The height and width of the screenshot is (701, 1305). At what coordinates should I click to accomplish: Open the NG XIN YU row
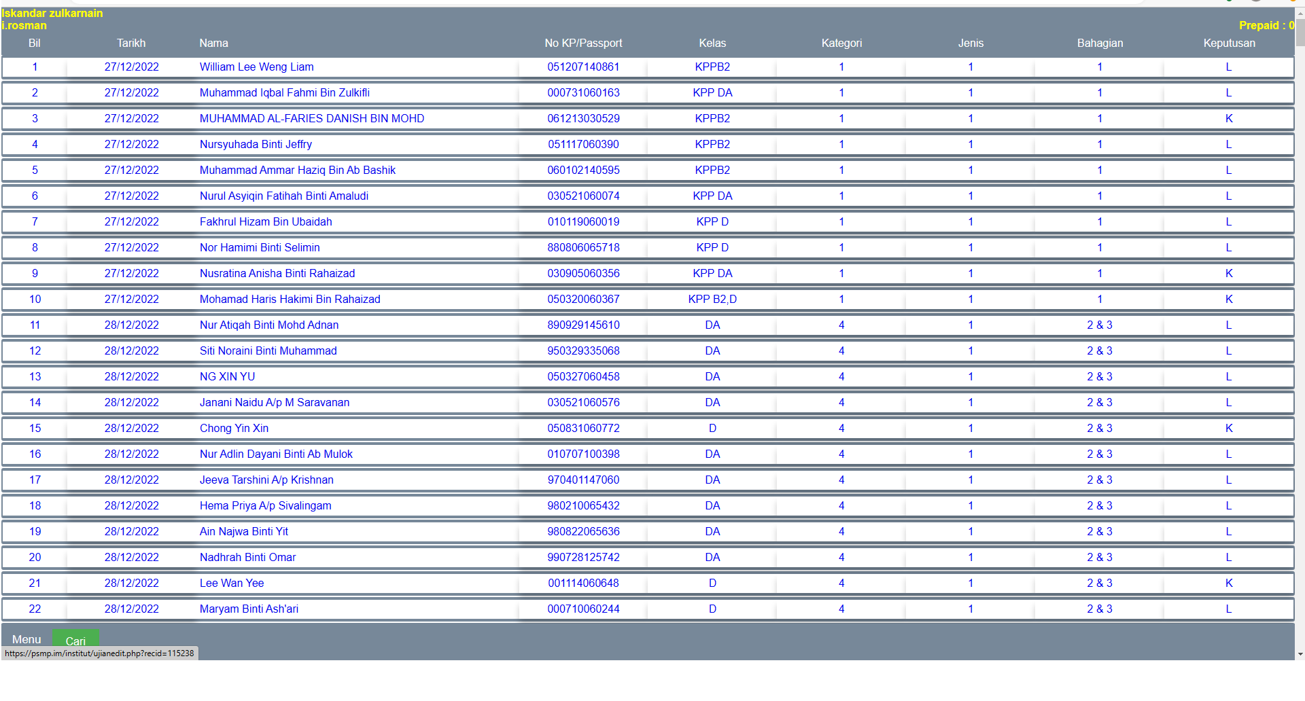pyautogui.click(x=227, y=377)
